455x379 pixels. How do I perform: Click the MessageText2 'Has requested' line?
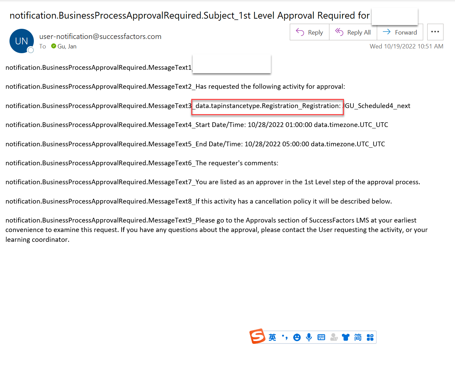tap(175, 87)
